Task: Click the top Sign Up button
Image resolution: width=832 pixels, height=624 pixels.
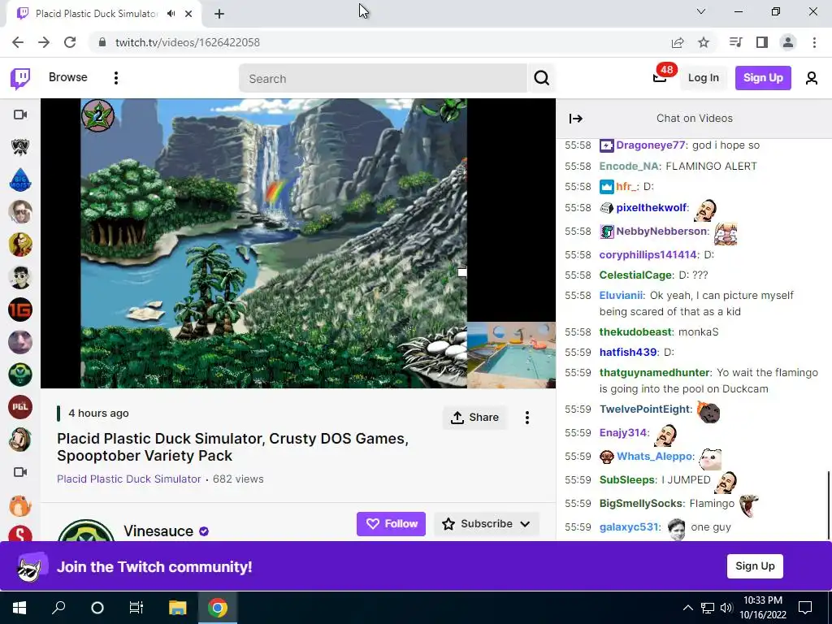Action: [763, 78]
